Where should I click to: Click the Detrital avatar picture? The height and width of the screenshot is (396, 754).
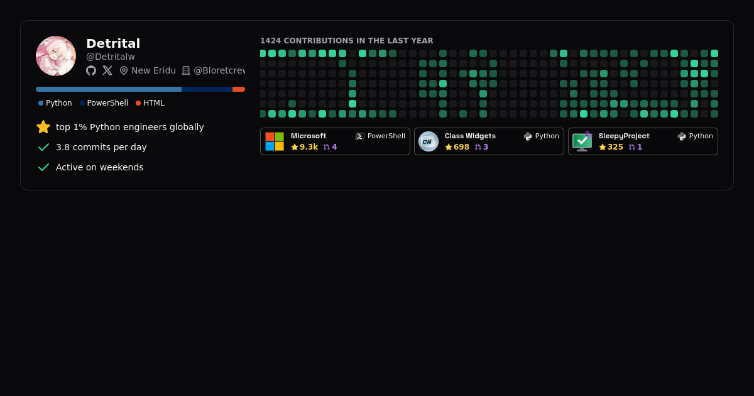tap(56, 56)
